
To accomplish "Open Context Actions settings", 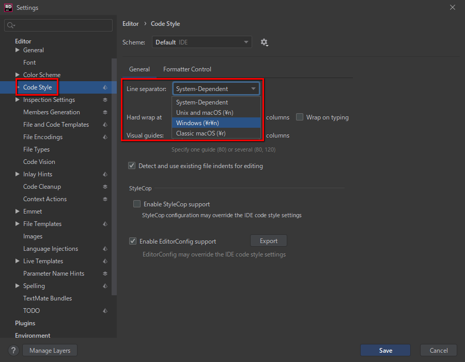I will tap(45, 199).
